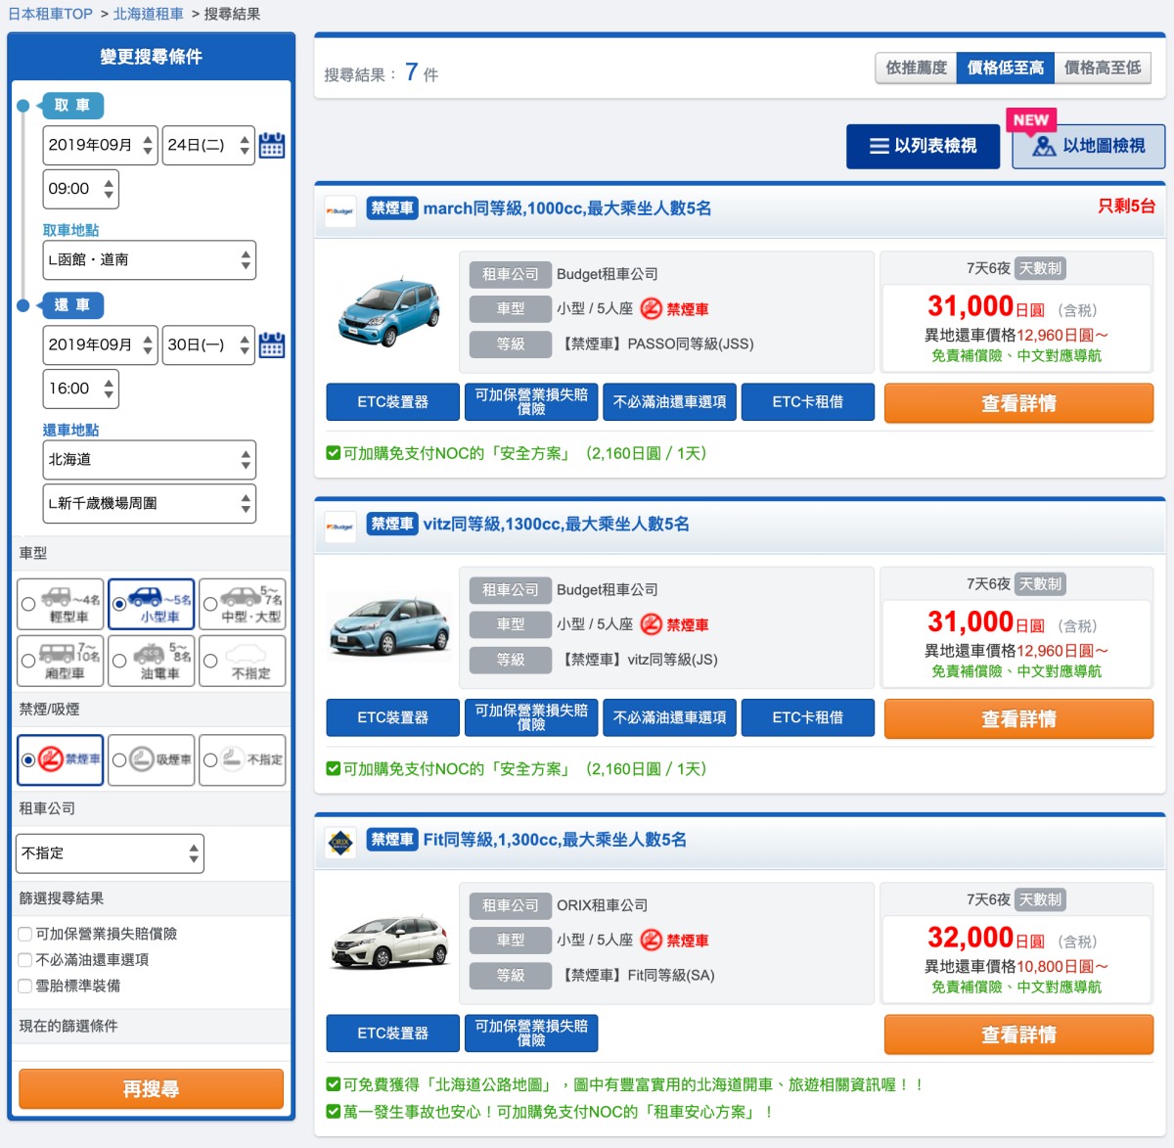Sort results by 價格低至高
The image size is (1174, 1148).
1006,68
